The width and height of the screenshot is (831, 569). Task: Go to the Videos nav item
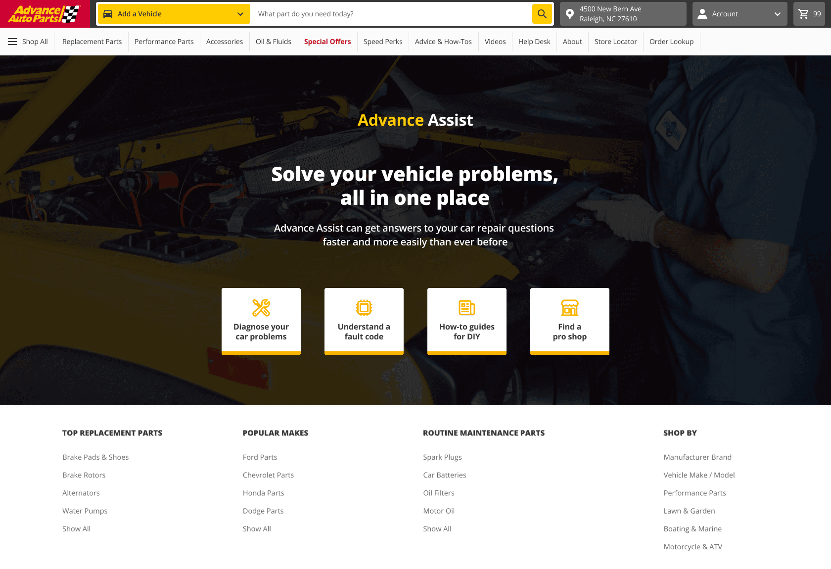coord(495,42)
